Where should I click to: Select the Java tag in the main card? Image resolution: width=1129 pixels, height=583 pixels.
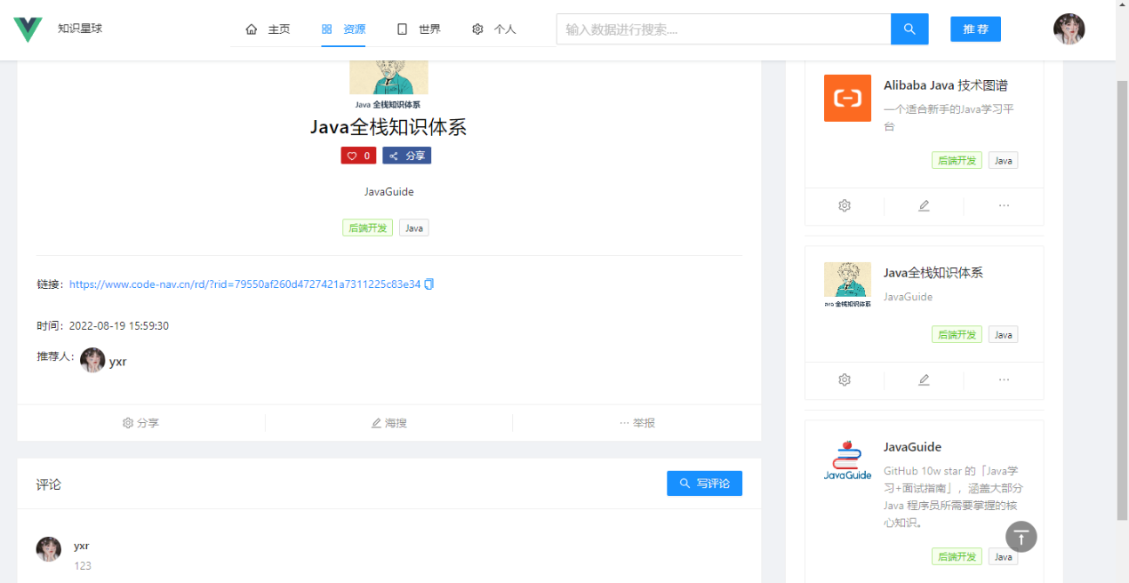coord(413,228)
